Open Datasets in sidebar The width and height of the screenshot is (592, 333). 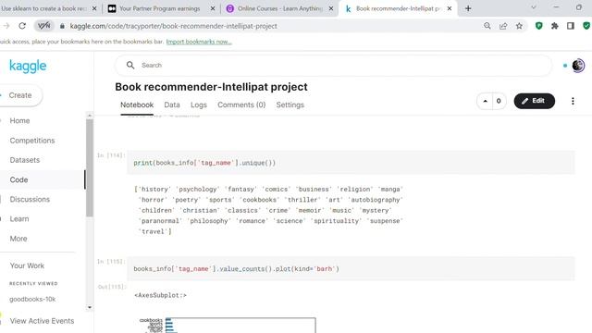(25, 160)
